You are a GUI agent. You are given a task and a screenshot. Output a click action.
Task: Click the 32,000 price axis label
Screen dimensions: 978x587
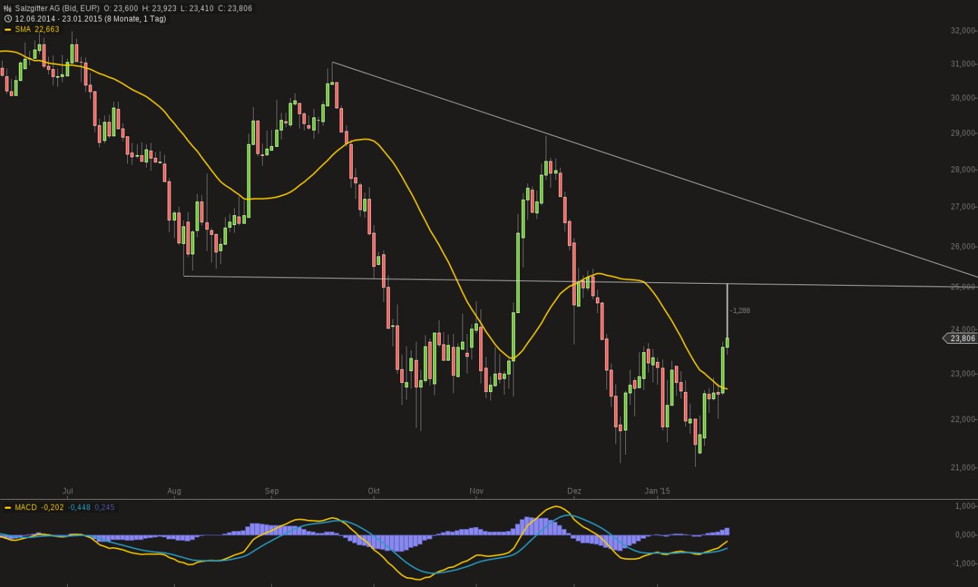coord(963,31)
